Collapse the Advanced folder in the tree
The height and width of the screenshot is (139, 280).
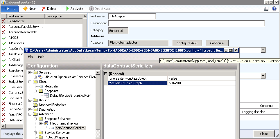[x=30, y=114]
